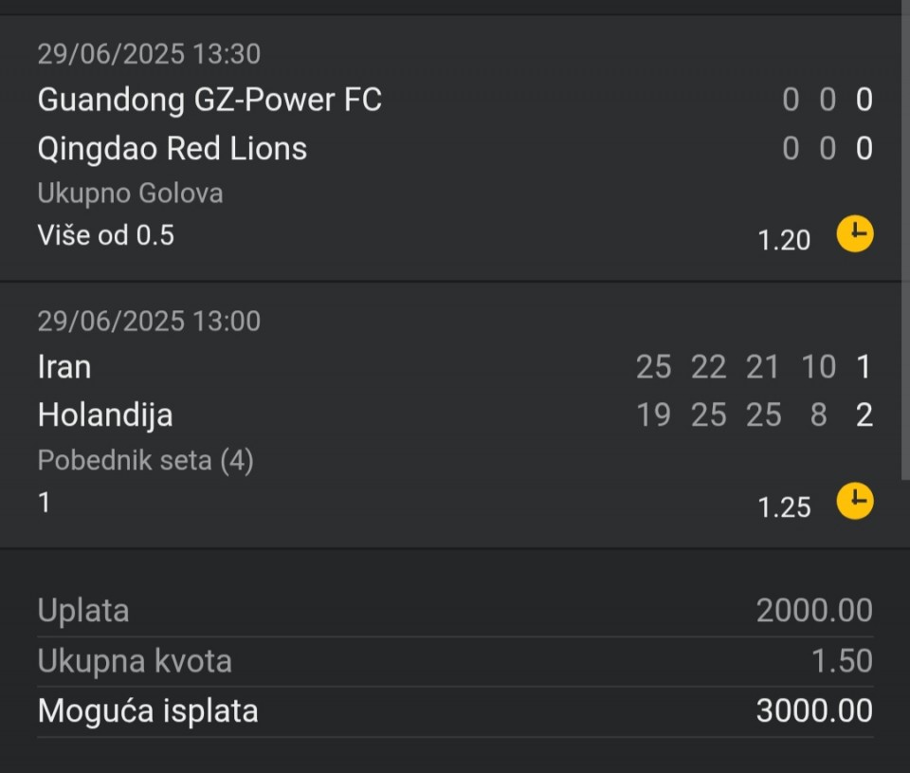This screenshot has height=773, width=910.
Task: Select the Guandong GZ-Power FC team name
Action: tap(209, 100)
